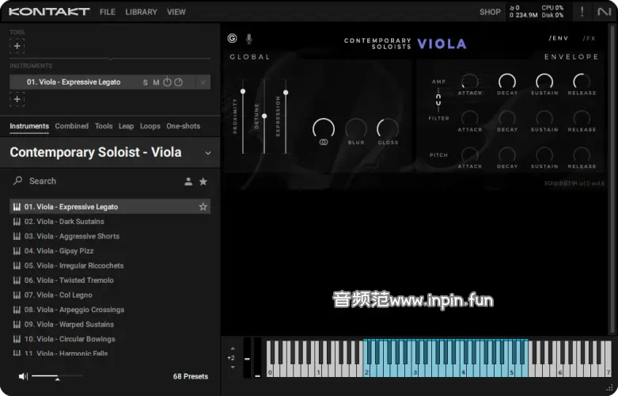The image size is (618, 396).
Task: Click the speaker volume icon
Action: pos(23,376)
